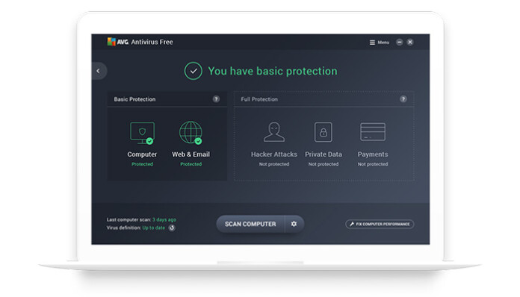Open the Computer protection monitor icon
Screen dimensions: 520x297
(x=142, y=133)
